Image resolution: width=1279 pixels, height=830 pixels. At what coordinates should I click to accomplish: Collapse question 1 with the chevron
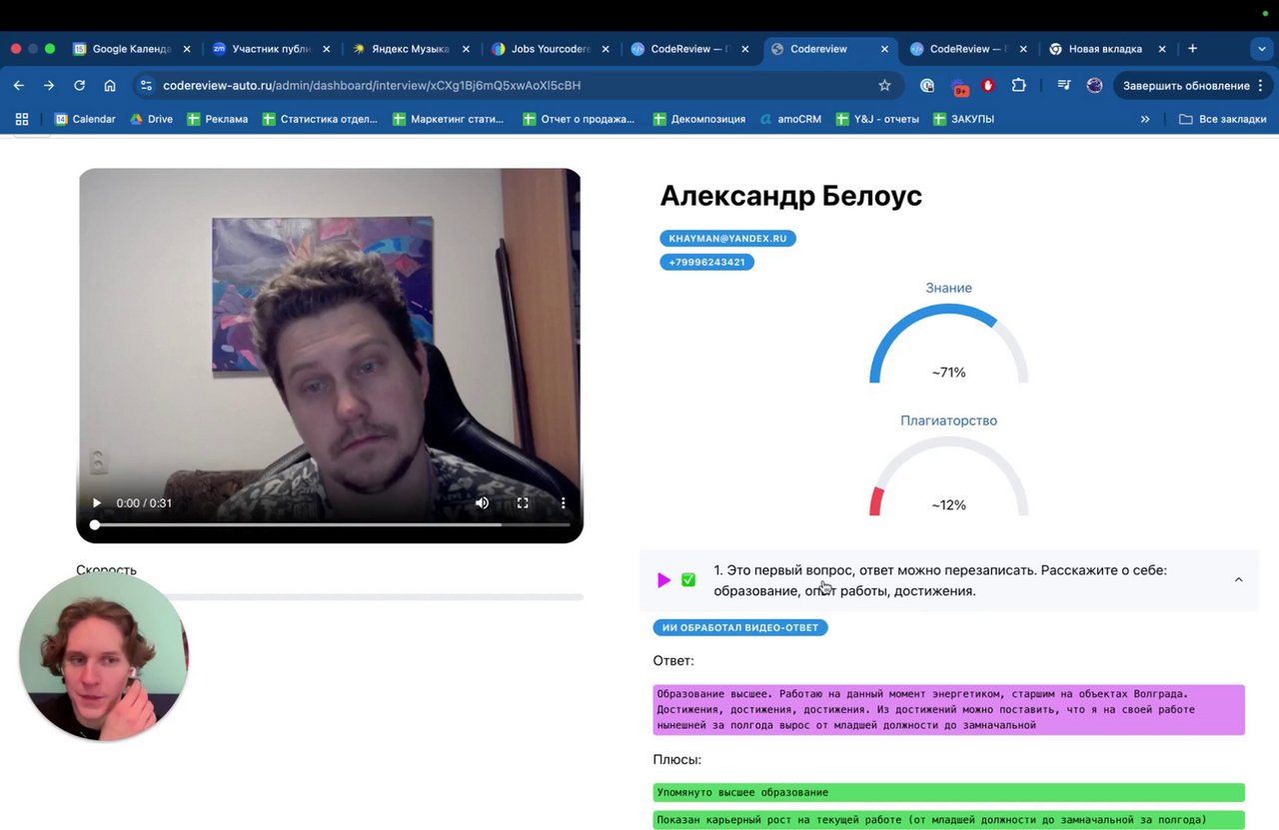1238,580
